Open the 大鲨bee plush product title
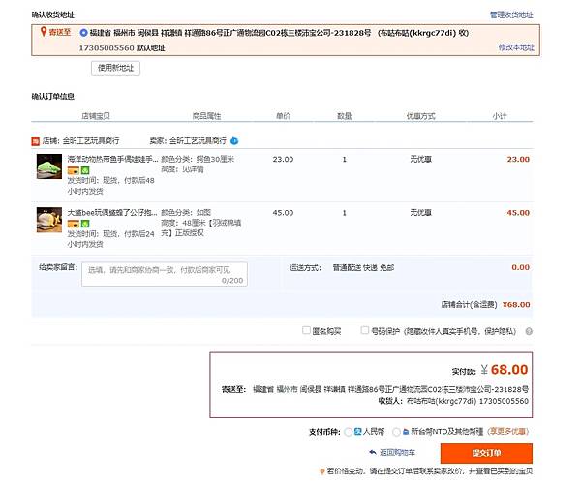The height and width of the screenshot is (484, 581). pyautogui.click(x=112, y=213)
